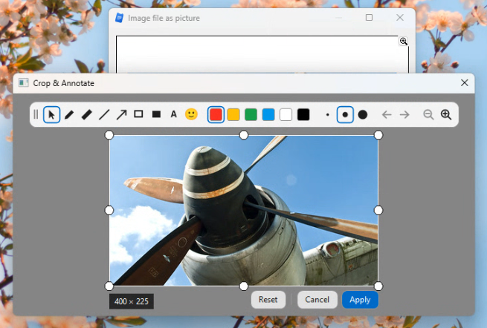Close the Image file as picture window

pyautogui.click(x=400, y=18)
